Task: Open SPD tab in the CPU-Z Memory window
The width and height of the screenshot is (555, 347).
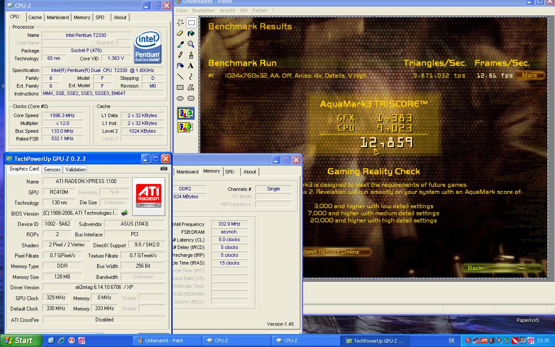Action: coord(229,172)
